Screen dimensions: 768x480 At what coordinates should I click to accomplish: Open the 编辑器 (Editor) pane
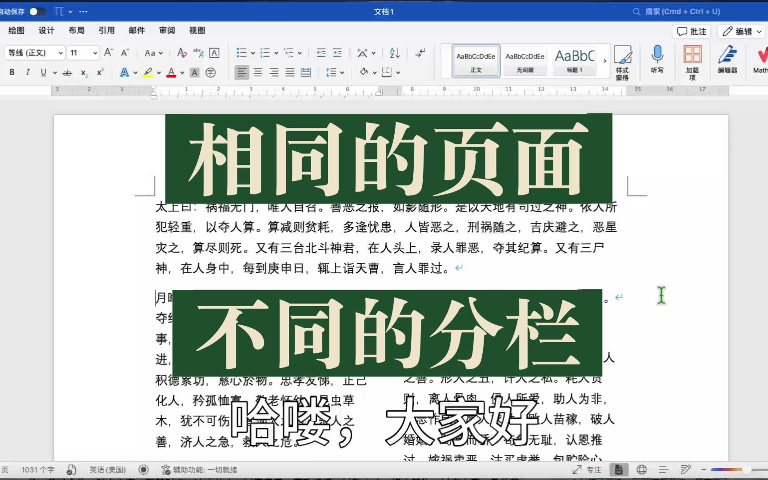[x=728, y=60]
